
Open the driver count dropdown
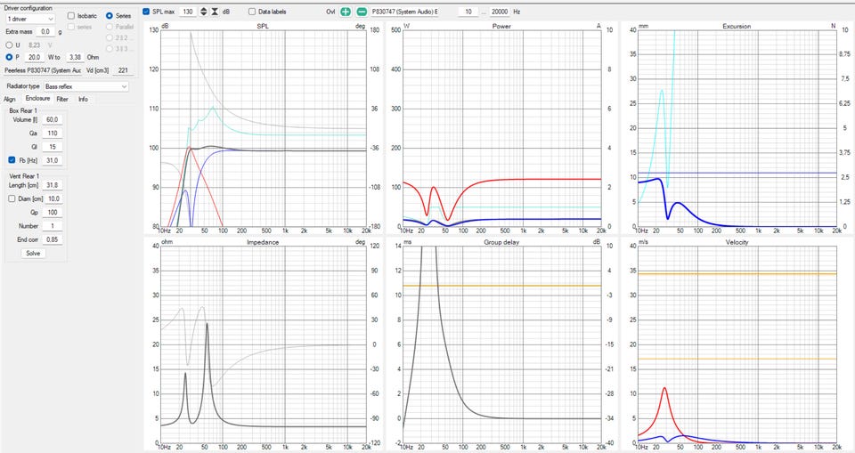[x=30, y=18]
